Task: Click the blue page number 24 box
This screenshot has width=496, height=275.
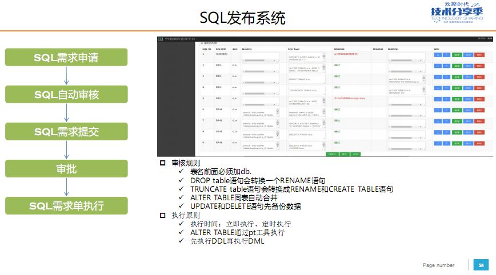Action: [481, 265]
